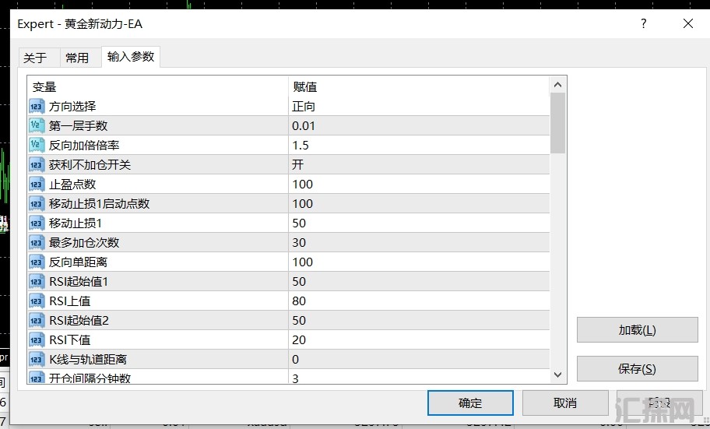
Task: Click the 保存(S) button
Action: click(x=637, y=369)
